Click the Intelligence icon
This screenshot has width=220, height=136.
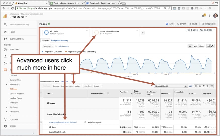pos(203,24)
